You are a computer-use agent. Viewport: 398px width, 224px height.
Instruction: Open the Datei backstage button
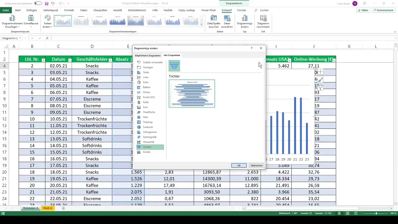tap(6, 10)
